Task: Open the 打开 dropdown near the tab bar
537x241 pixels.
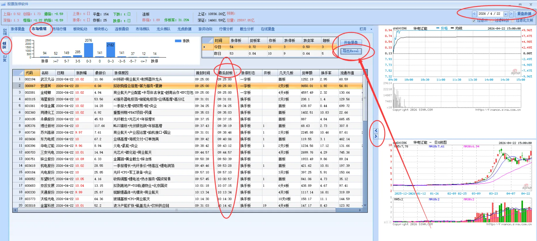Action: [x=371, y=29]
